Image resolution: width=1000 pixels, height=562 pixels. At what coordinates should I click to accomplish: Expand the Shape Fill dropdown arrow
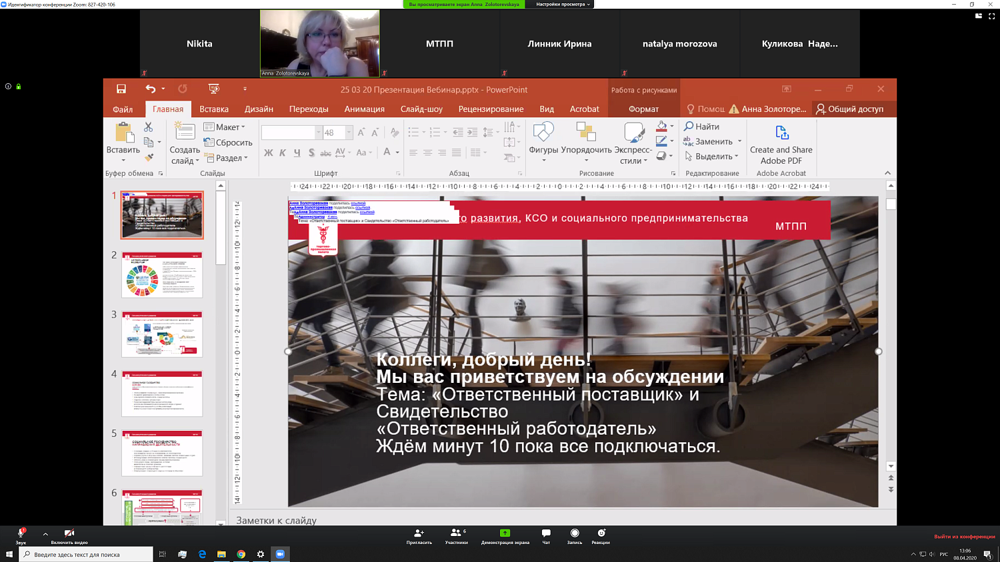click(x=671, y=127)
